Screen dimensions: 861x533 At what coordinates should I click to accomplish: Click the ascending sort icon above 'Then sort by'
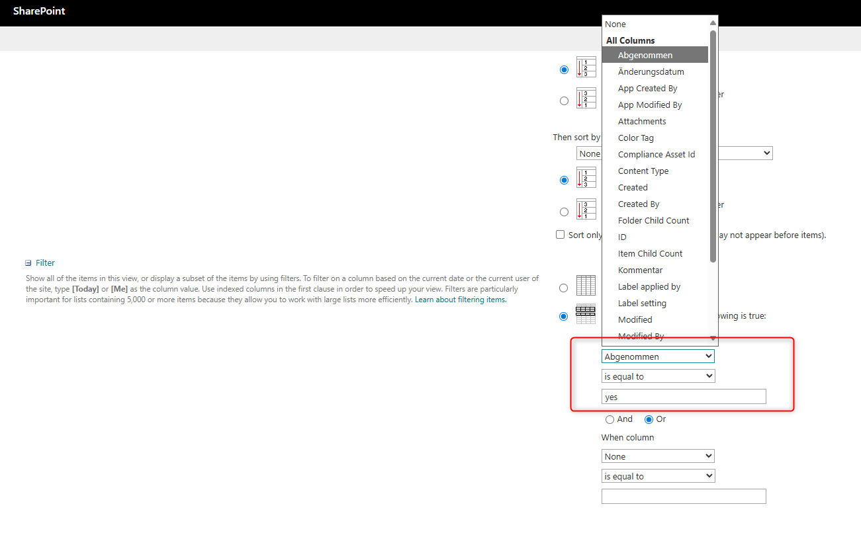[x=586, y=67]
